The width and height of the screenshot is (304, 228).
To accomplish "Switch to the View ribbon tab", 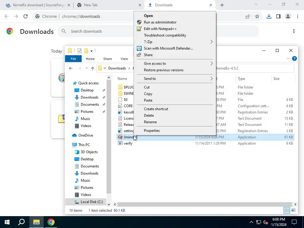I will (124, 59).
